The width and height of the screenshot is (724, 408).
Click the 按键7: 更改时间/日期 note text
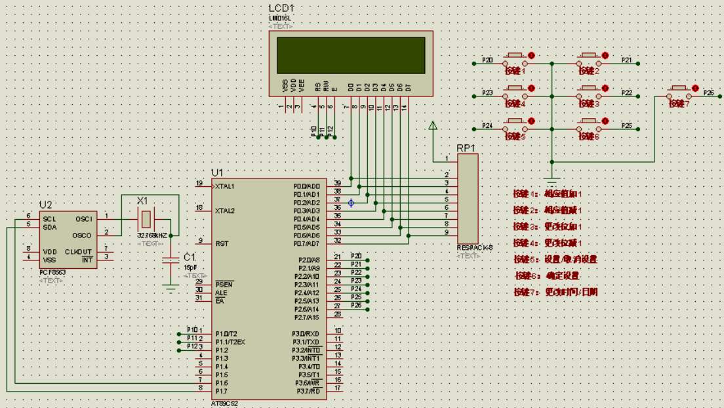pyautogui.click(x=555, y=292)
